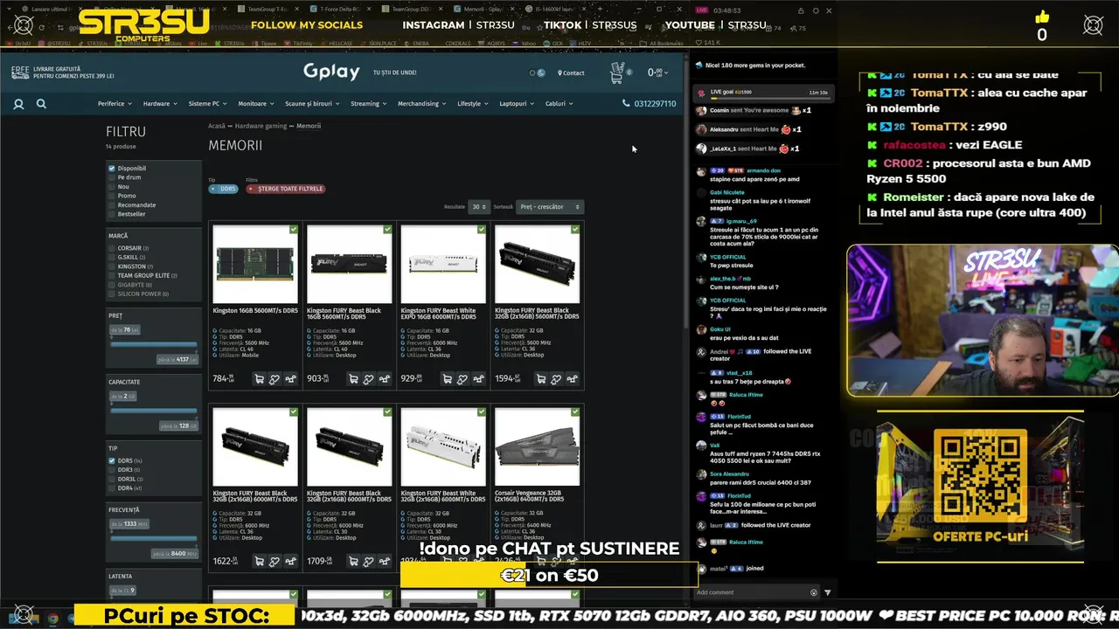Add the 1622 lei FURY 32GB to cart

(260, 562)
